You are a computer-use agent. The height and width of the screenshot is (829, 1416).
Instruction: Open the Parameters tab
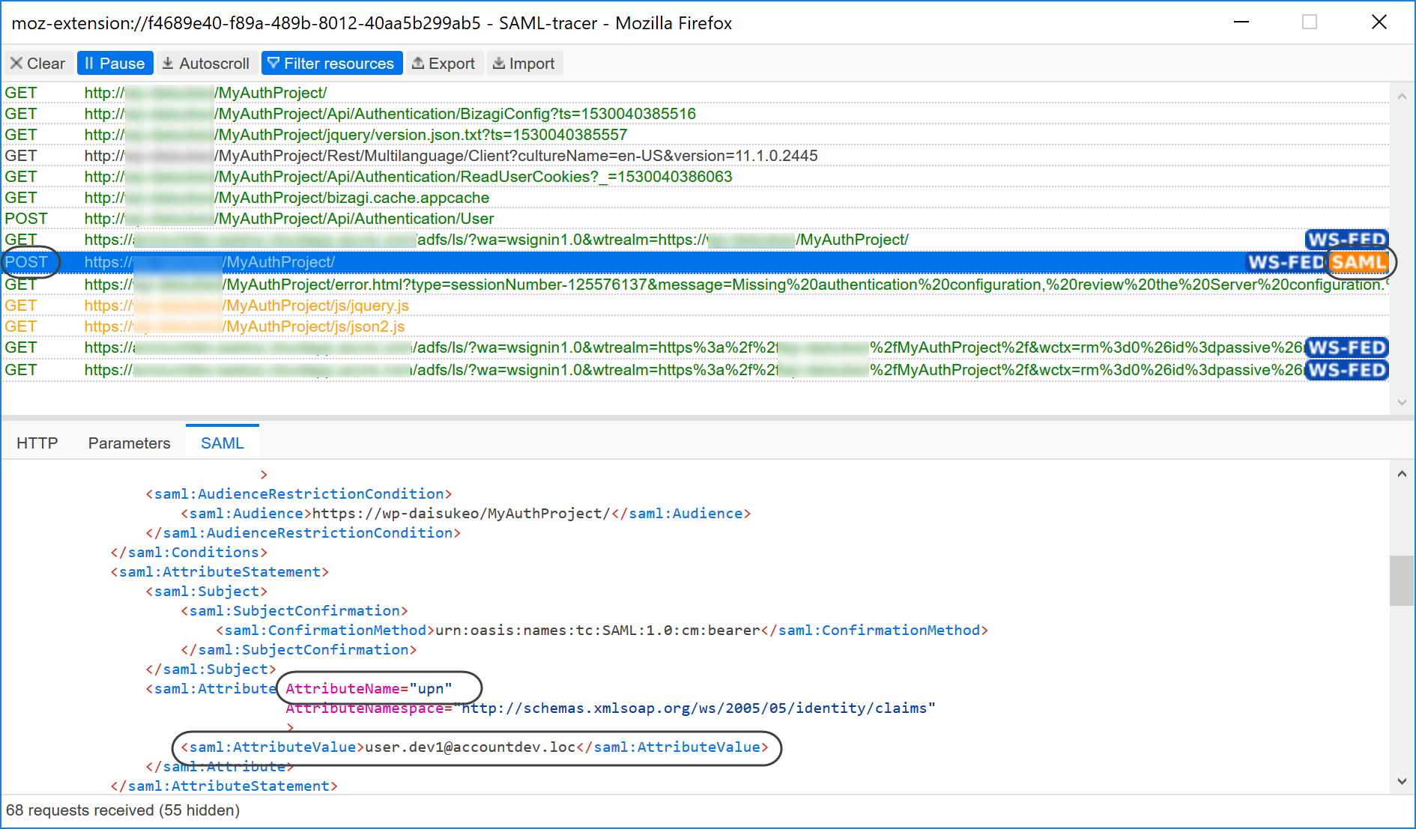coord(130,443)
